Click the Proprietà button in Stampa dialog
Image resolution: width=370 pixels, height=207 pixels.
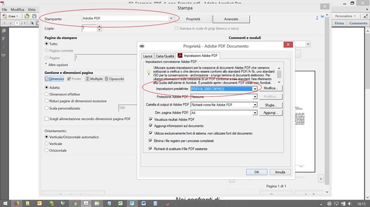(x=193, y=19)
